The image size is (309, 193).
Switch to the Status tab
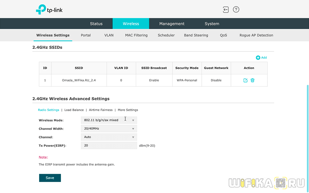click(96, 24)
